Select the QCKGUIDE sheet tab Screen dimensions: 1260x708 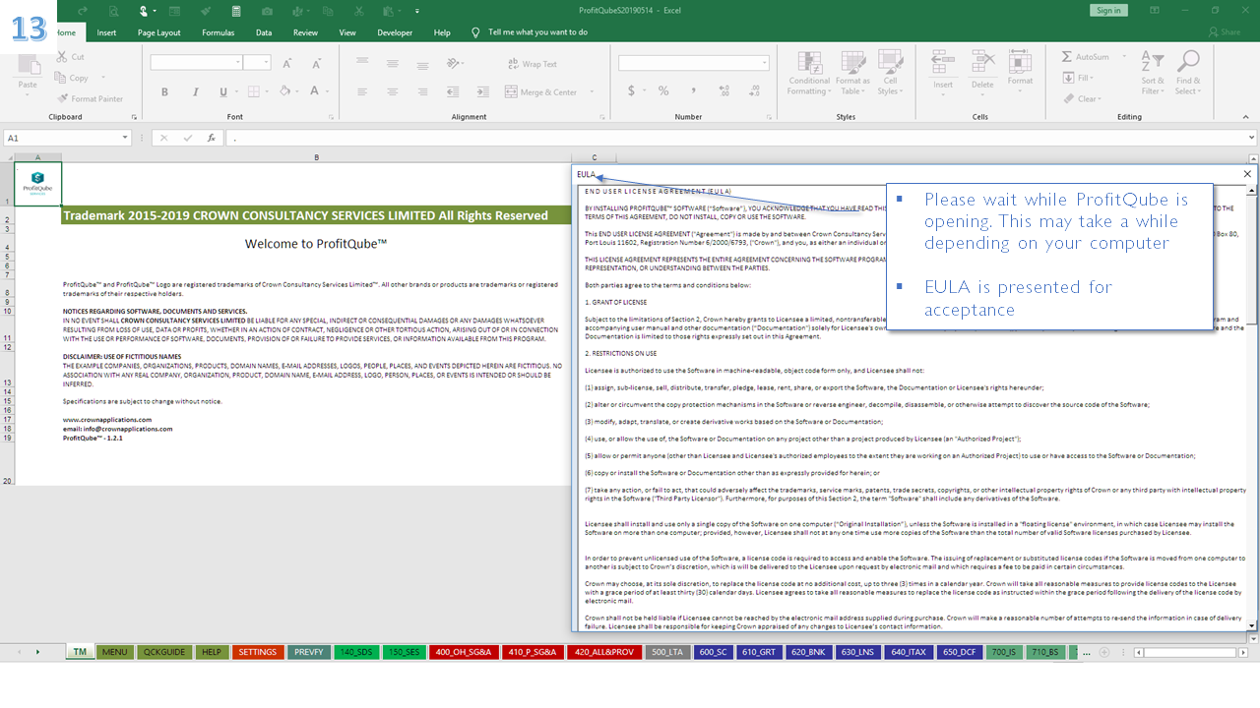164,652
